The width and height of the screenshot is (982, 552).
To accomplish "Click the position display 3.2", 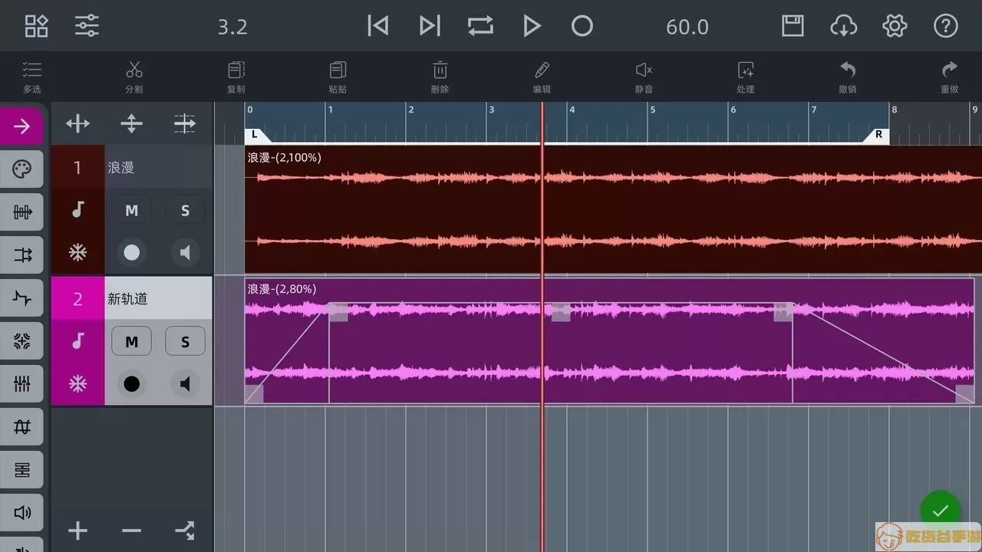I will (x=232, y=27).
